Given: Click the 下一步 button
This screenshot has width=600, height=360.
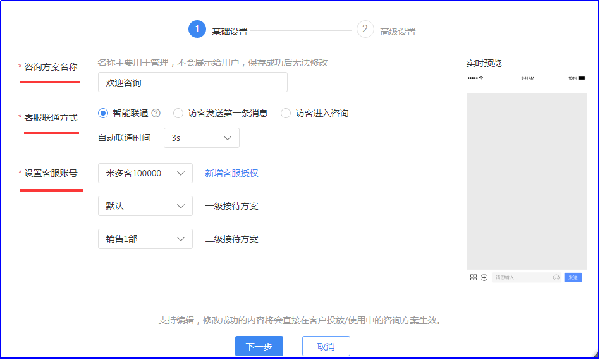Looking at the screenshot, I should [x=259, y=346].
